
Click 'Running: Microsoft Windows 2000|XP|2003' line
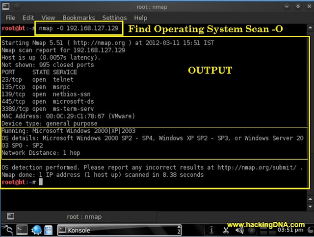(69, 131)
